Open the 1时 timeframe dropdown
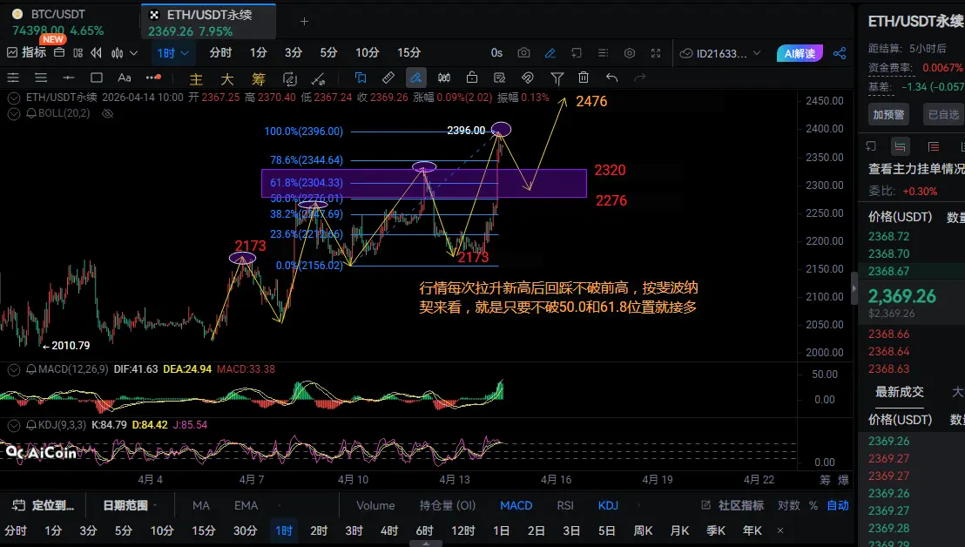 (x=172, y=53)
